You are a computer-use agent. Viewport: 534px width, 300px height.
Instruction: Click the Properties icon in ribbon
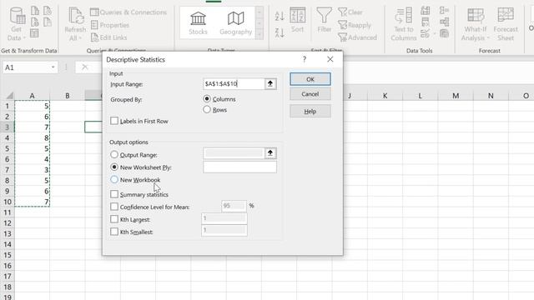click(x=94, y=25)
